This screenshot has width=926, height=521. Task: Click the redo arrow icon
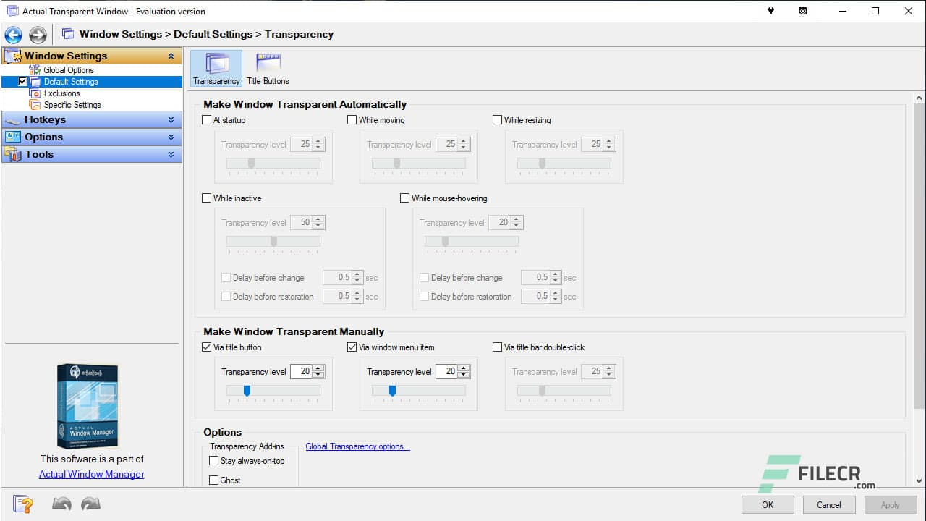click(x=90, y=504)
